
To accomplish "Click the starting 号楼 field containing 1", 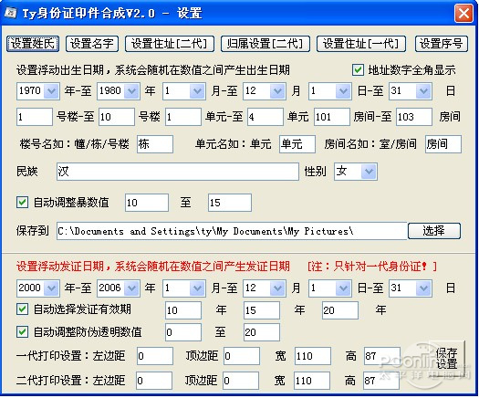I will click(35, 117).
